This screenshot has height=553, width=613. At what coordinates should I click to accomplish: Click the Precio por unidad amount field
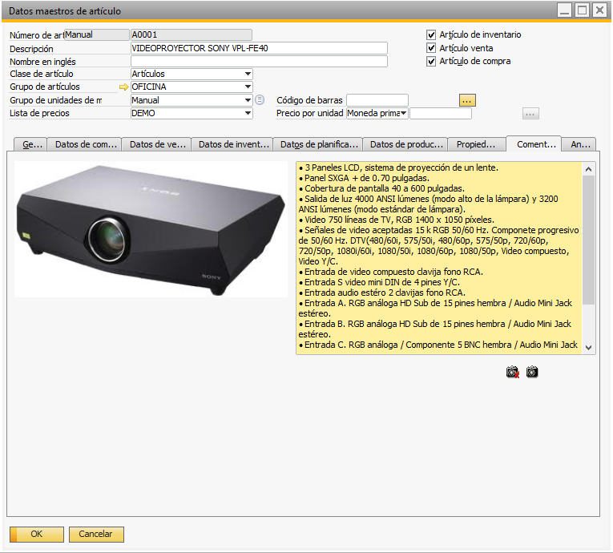441,114
